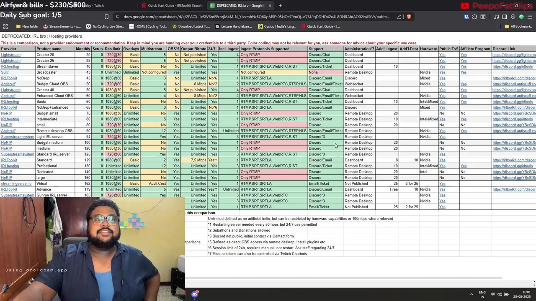Select the Provider column header

[x=18, y=49]
